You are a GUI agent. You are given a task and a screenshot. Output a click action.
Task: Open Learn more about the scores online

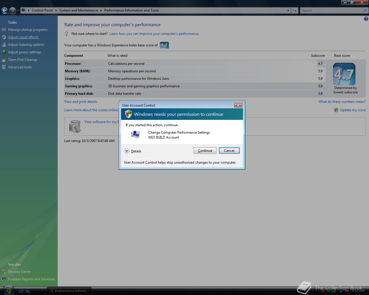pos(91,110)
